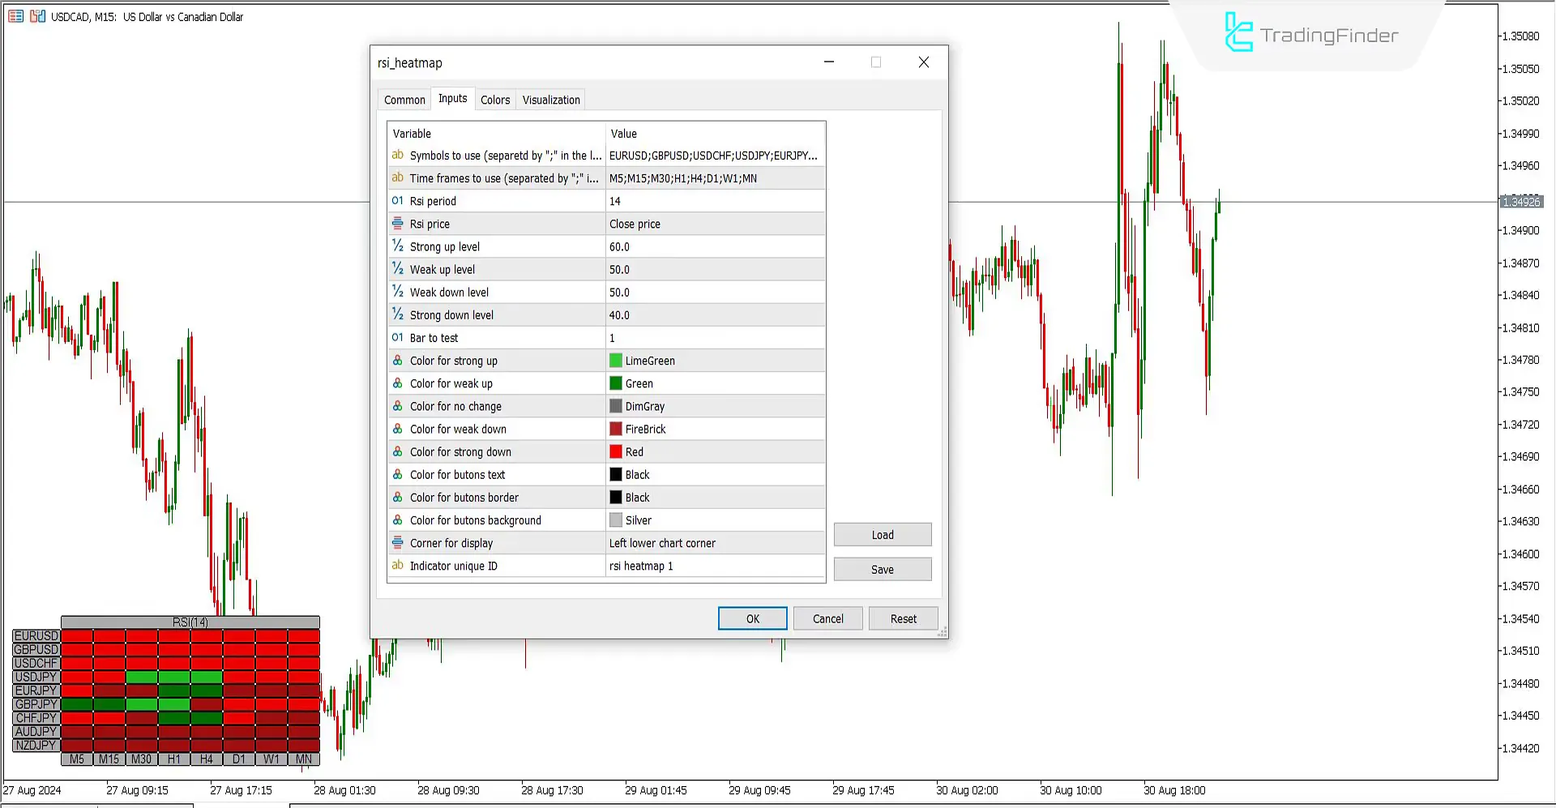
Task: Select the Red swatch for strong down
Action: [616, 452]
